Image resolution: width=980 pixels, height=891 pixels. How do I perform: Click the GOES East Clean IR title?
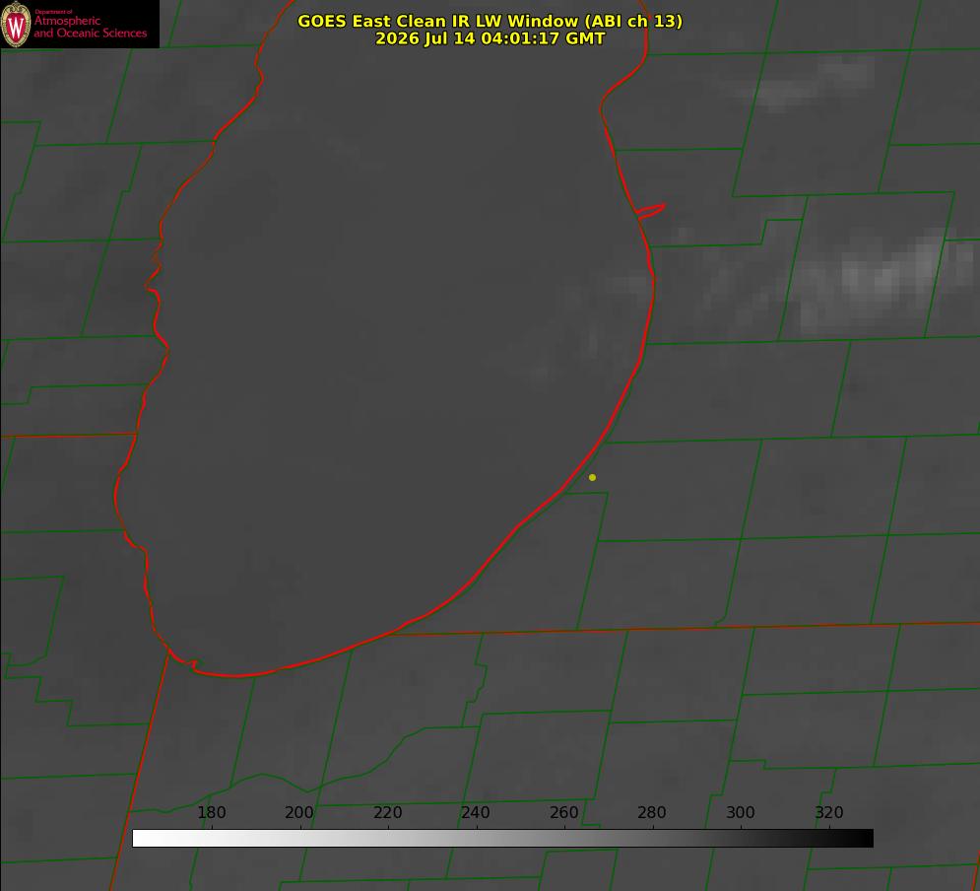pos(490,21)
